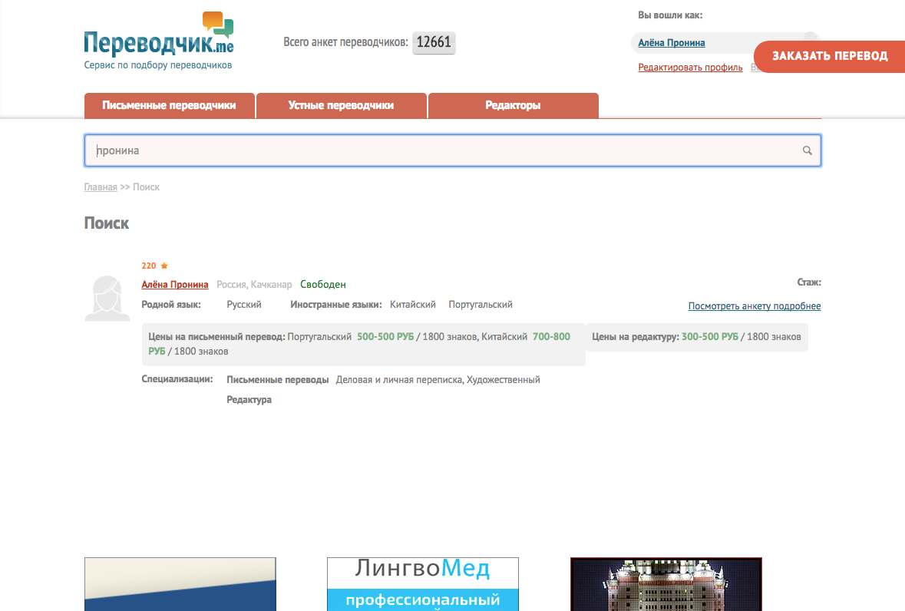Click the Свободен status text
This screenshot has width=905, height=611.
click(x=322, y=285)
